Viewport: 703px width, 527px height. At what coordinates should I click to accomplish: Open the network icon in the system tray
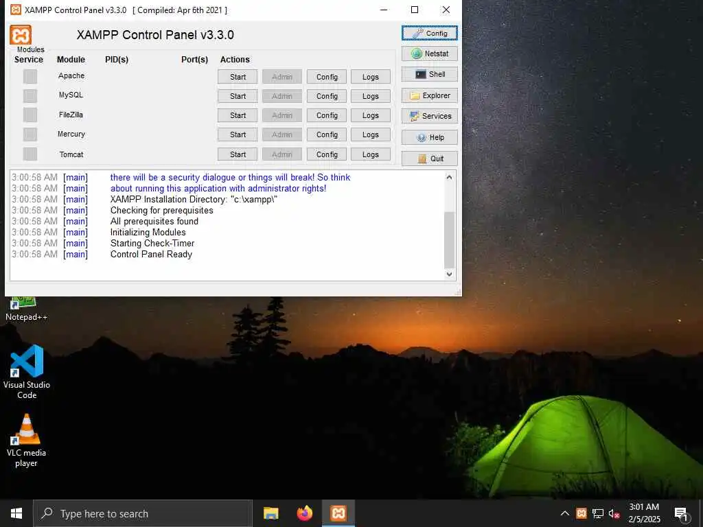(x=598, y=513)
